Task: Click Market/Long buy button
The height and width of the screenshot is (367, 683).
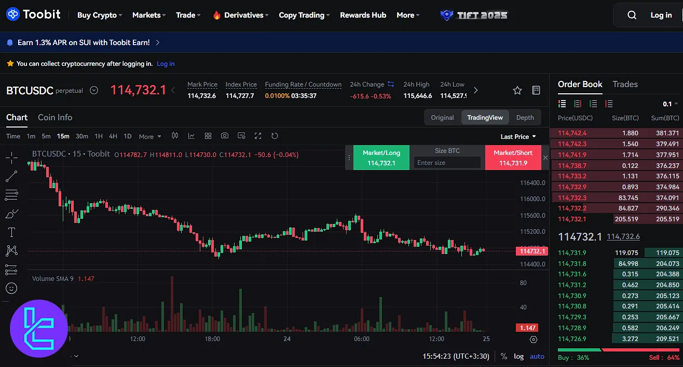Action: (x=381, y=158)
